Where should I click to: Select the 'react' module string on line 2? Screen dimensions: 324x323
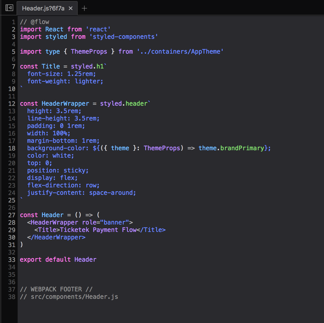coord(98,29)
